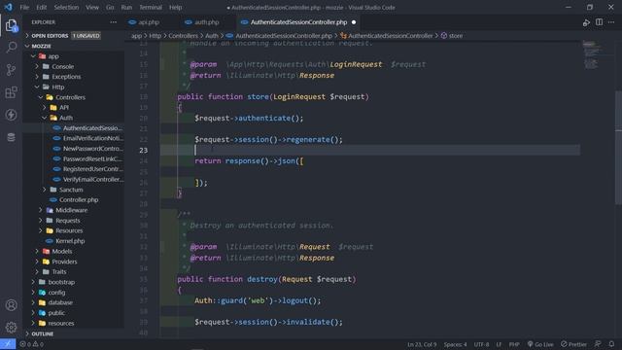
Task: Open the Thunder Client lightning icon
Action: (11, 115)
